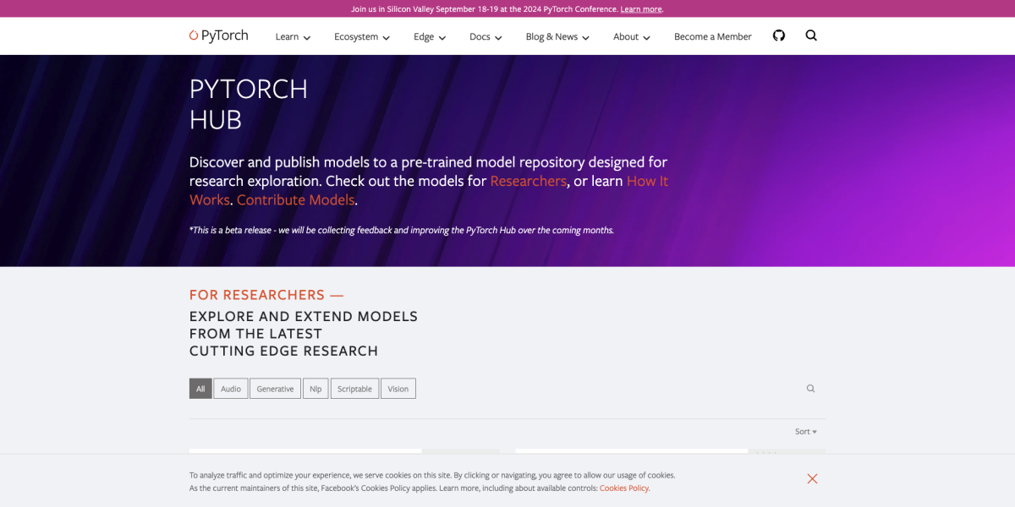Open the Blog & News menu
The height and width of the screenshot is (507, 1015).
pos(557,36)
